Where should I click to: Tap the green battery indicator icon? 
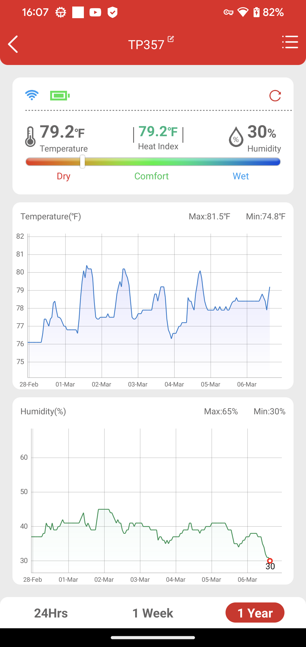pyautogui.click(x=60, y=96)
